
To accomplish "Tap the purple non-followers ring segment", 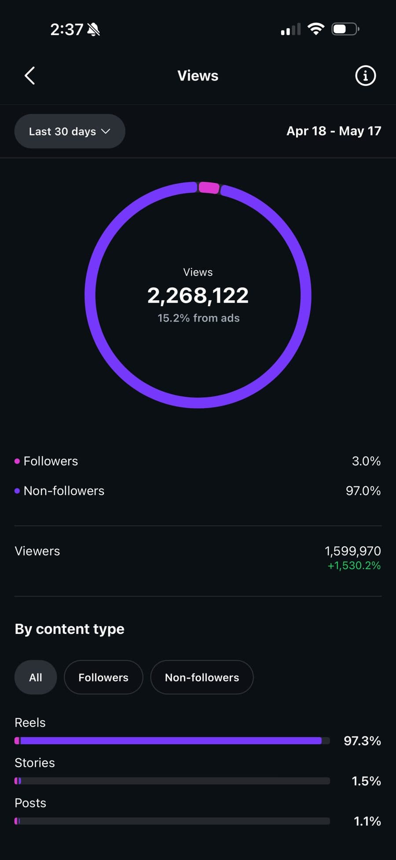I will [198, 403].
